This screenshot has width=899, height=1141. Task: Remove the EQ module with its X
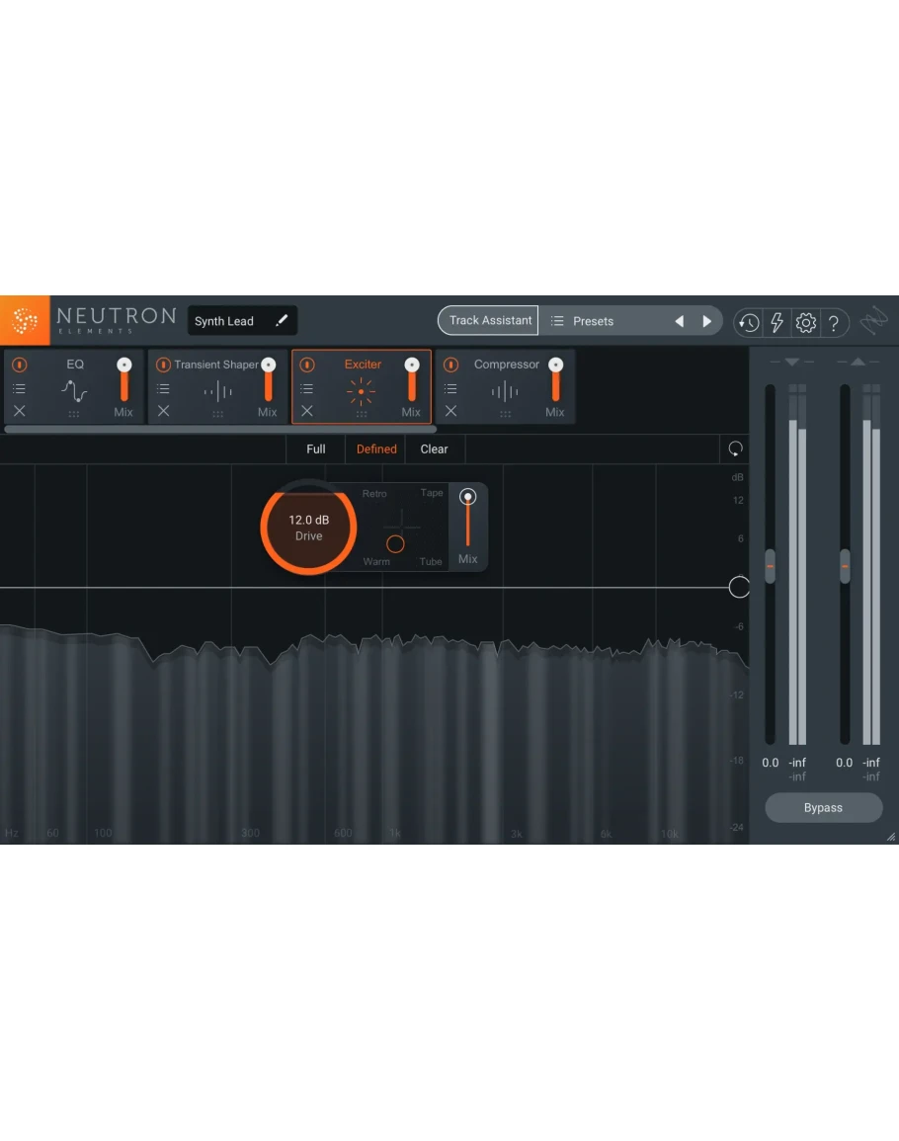[x=20, y=411]
